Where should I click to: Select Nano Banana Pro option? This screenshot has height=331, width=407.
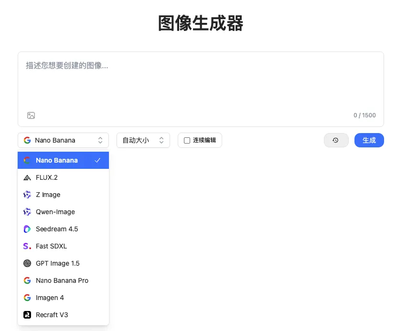(x=63, y=280)
